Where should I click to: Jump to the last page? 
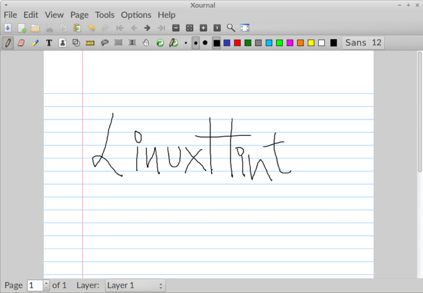pos(161,28)
